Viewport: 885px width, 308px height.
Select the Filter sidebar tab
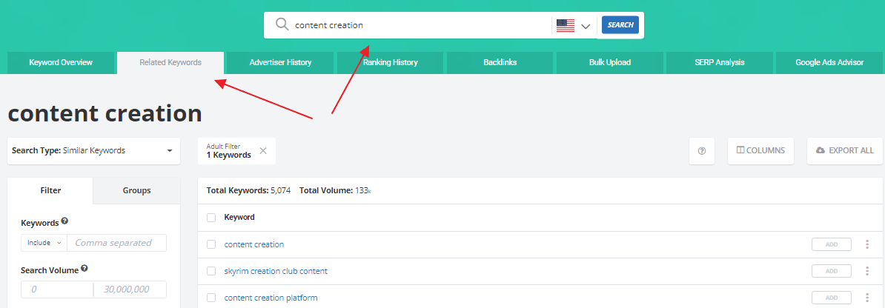[x=51, y=191]
